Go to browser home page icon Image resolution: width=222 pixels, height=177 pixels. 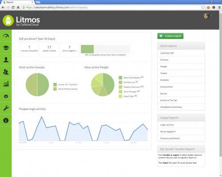point(18,7)
